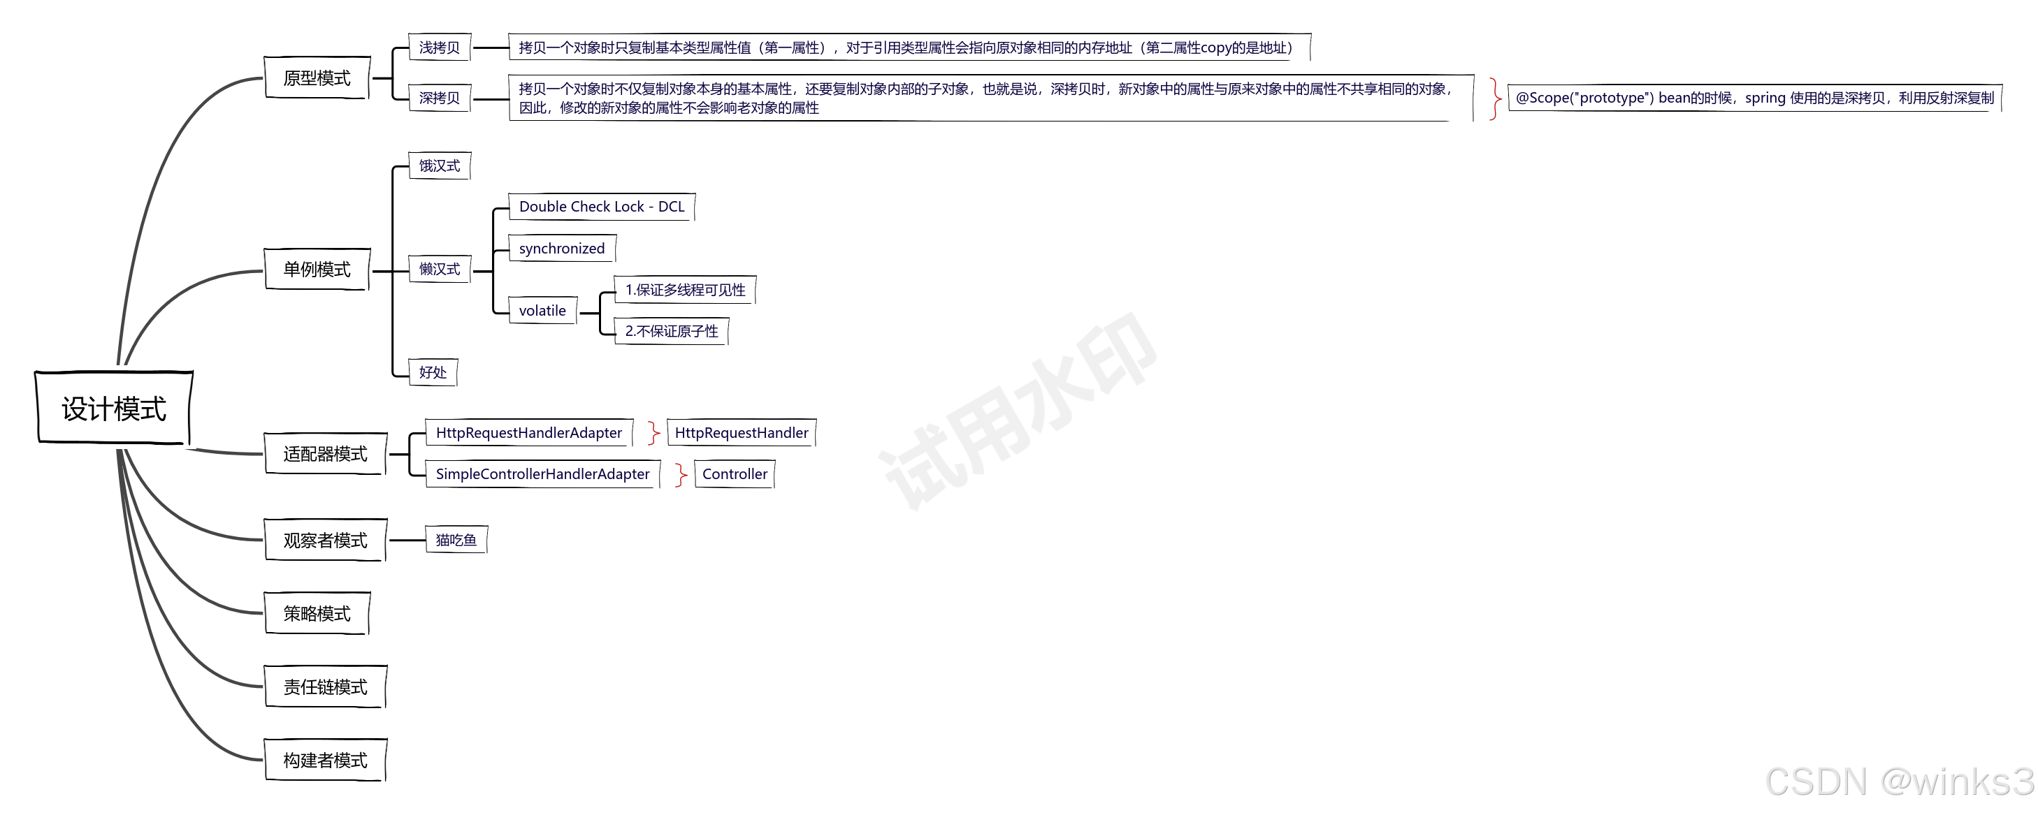Select the 懒汉式 node
This screenshot has height=815, width=2038.
pyautogui.click(x=439, y=270)
